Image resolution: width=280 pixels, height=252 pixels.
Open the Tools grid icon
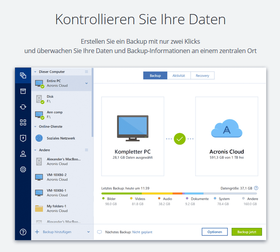23,122
